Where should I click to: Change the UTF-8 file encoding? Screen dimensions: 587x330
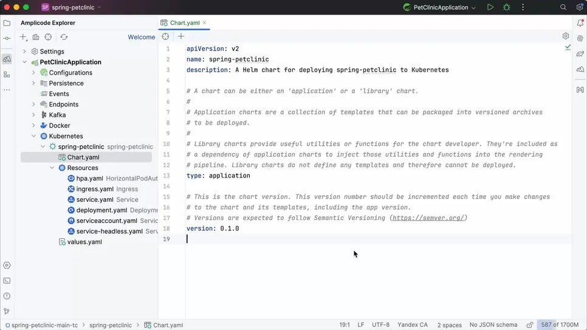(381, 325)
